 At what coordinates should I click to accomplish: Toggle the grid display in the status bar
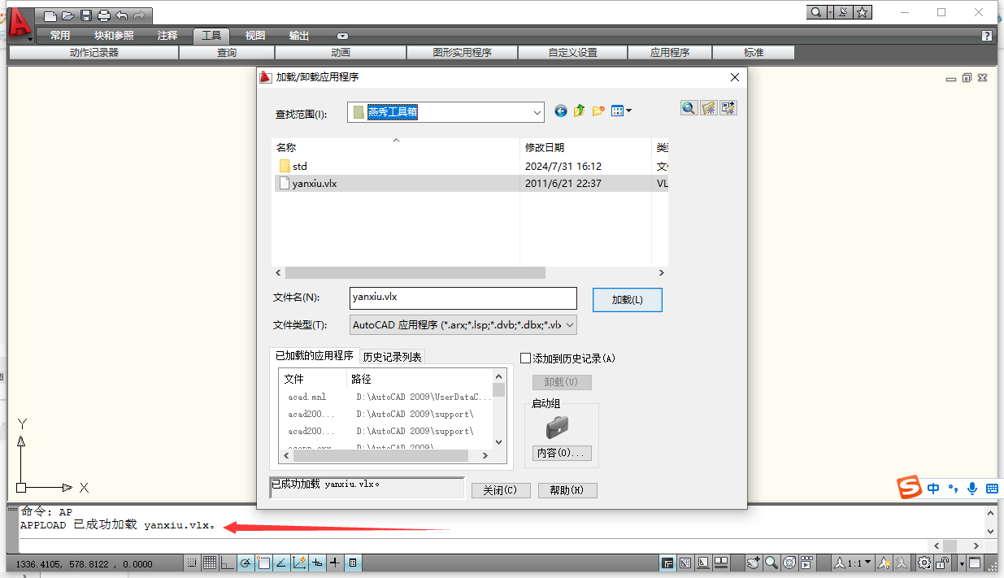[209, 563]
